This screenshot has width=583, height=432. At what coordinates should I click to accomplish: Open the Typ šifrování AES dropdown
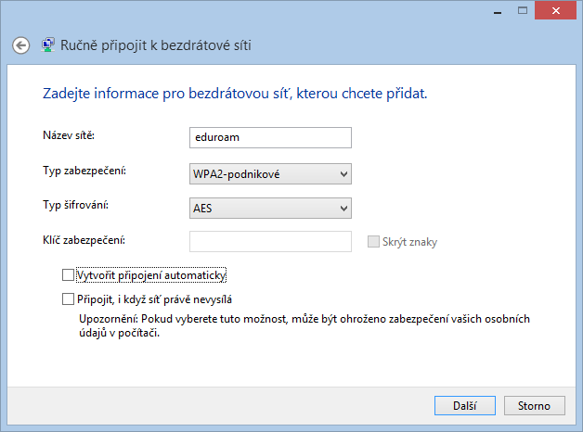point(270,208)
